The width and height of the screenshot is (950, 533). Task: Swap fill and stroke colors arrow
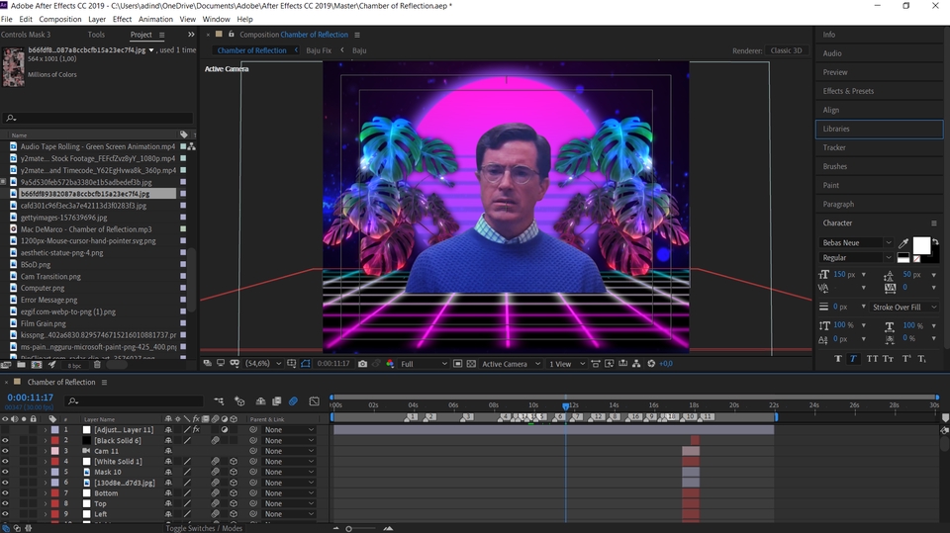point(935,242)
